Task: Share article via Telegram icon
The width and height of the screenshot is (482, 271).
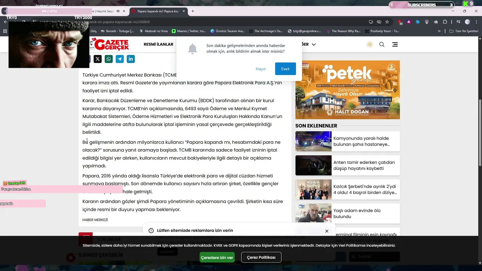Action: coord(120,59)
